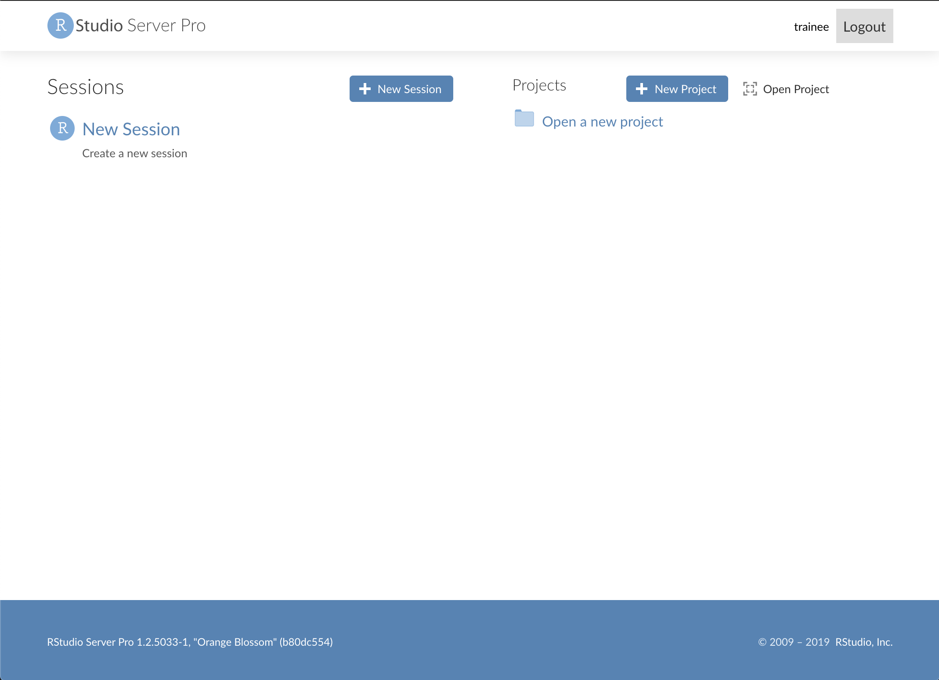Click the plus icon on New Session button
This screenshot has height=680, width=939.
pyautogui.click(x=365, y=89)
